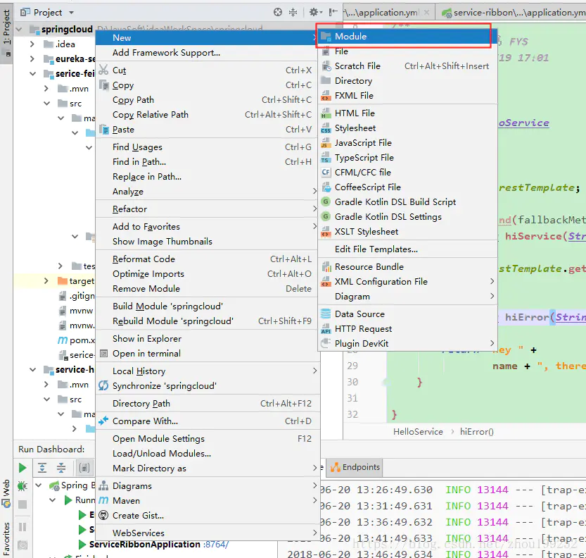Click the Project panel settings gear icon
The width and height of the screenshot is (586, 558).
(x=314, y=12)
